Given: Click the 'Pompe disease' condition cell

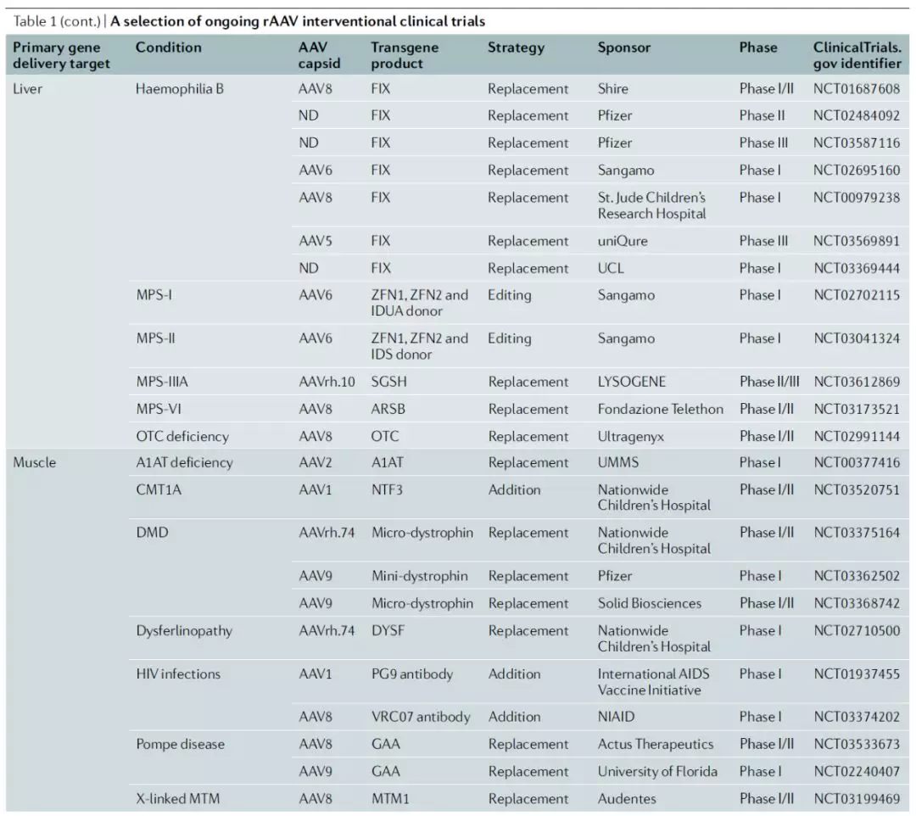Looking at the screenshot, I should (179, 744).
